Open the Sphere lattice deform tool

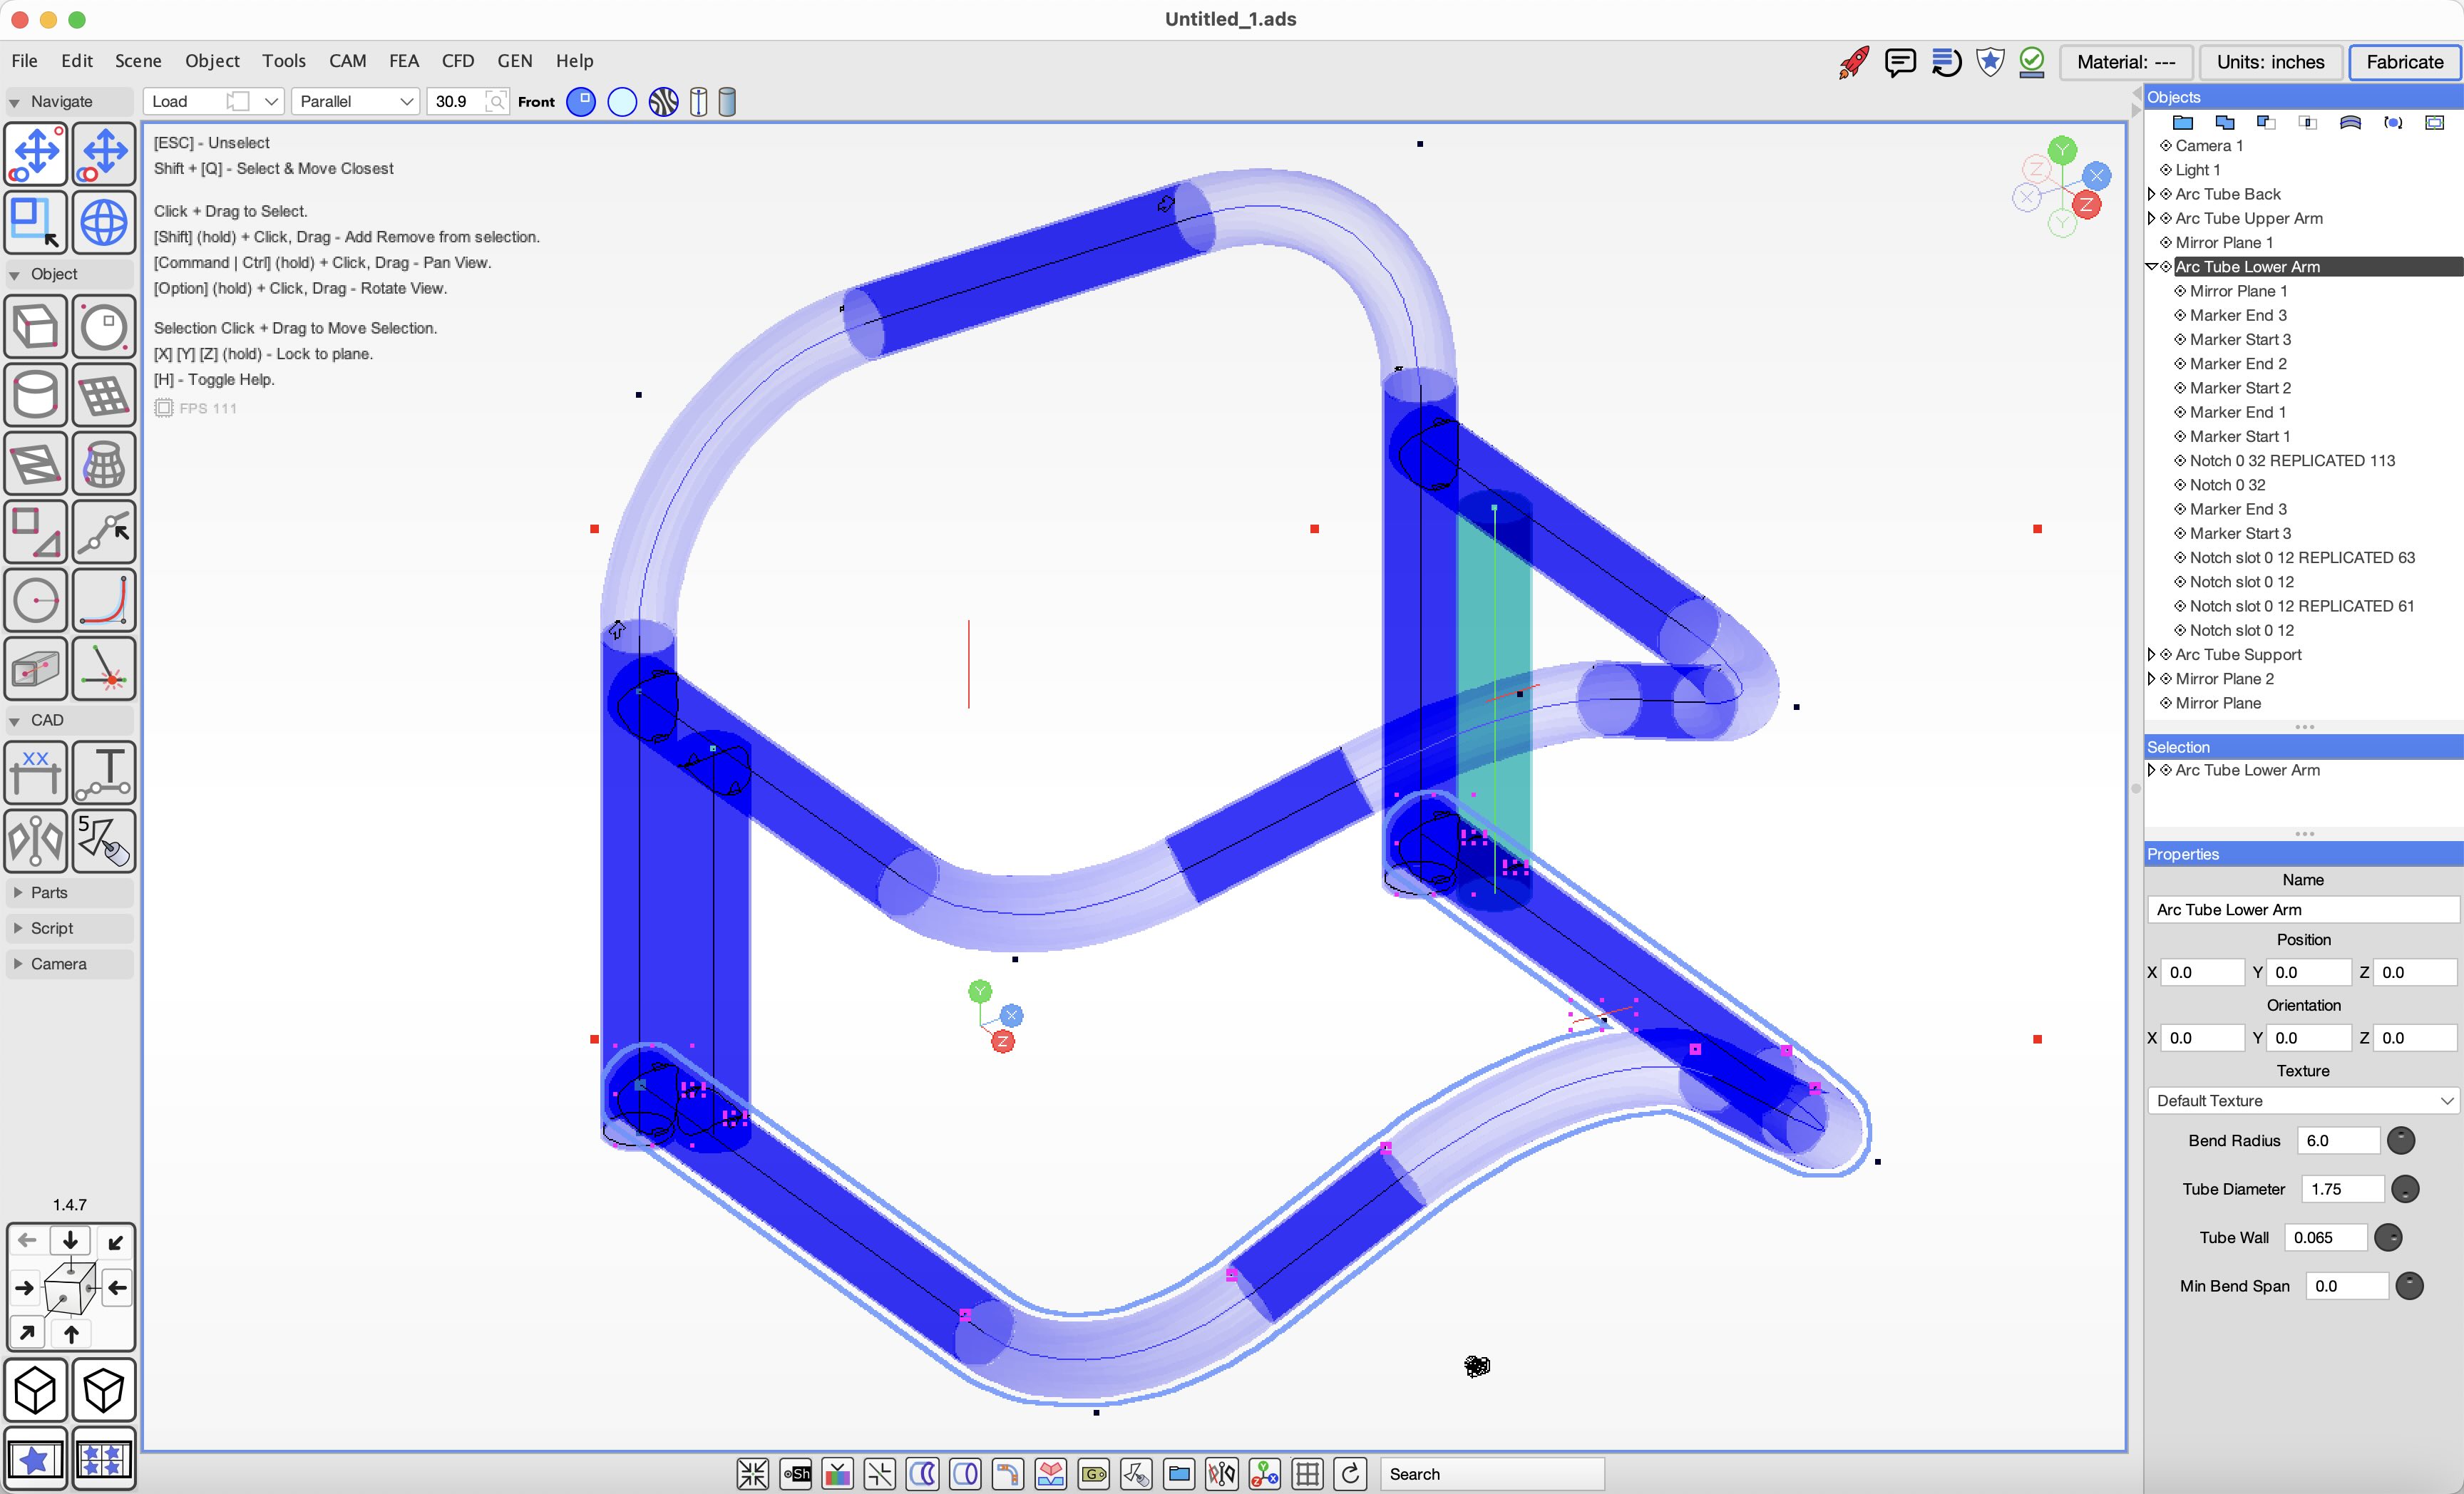coord(104,463)
